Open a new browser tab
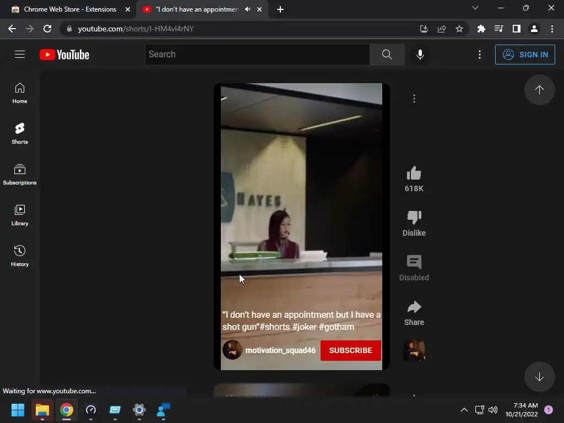 click(x=280, y=9)
